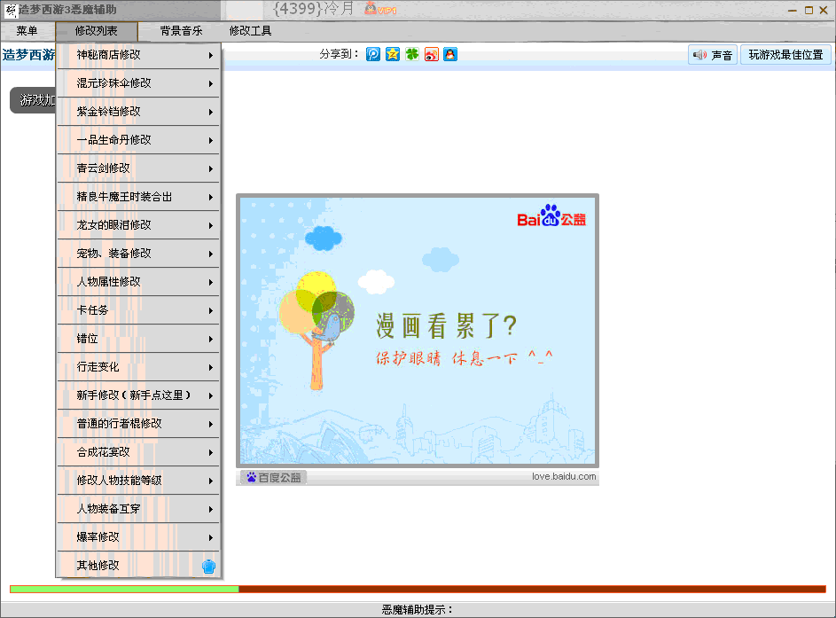Open the 菜单 menu
The height and width of the screenshot is (618, 836).
[x=27, y=31]
